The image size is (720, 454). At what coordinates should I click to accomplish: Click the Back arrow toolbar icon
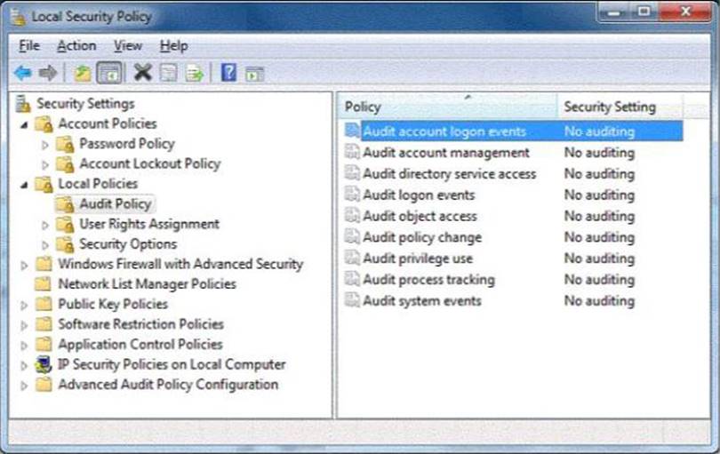pyautogui.click(x=23, y=73)
